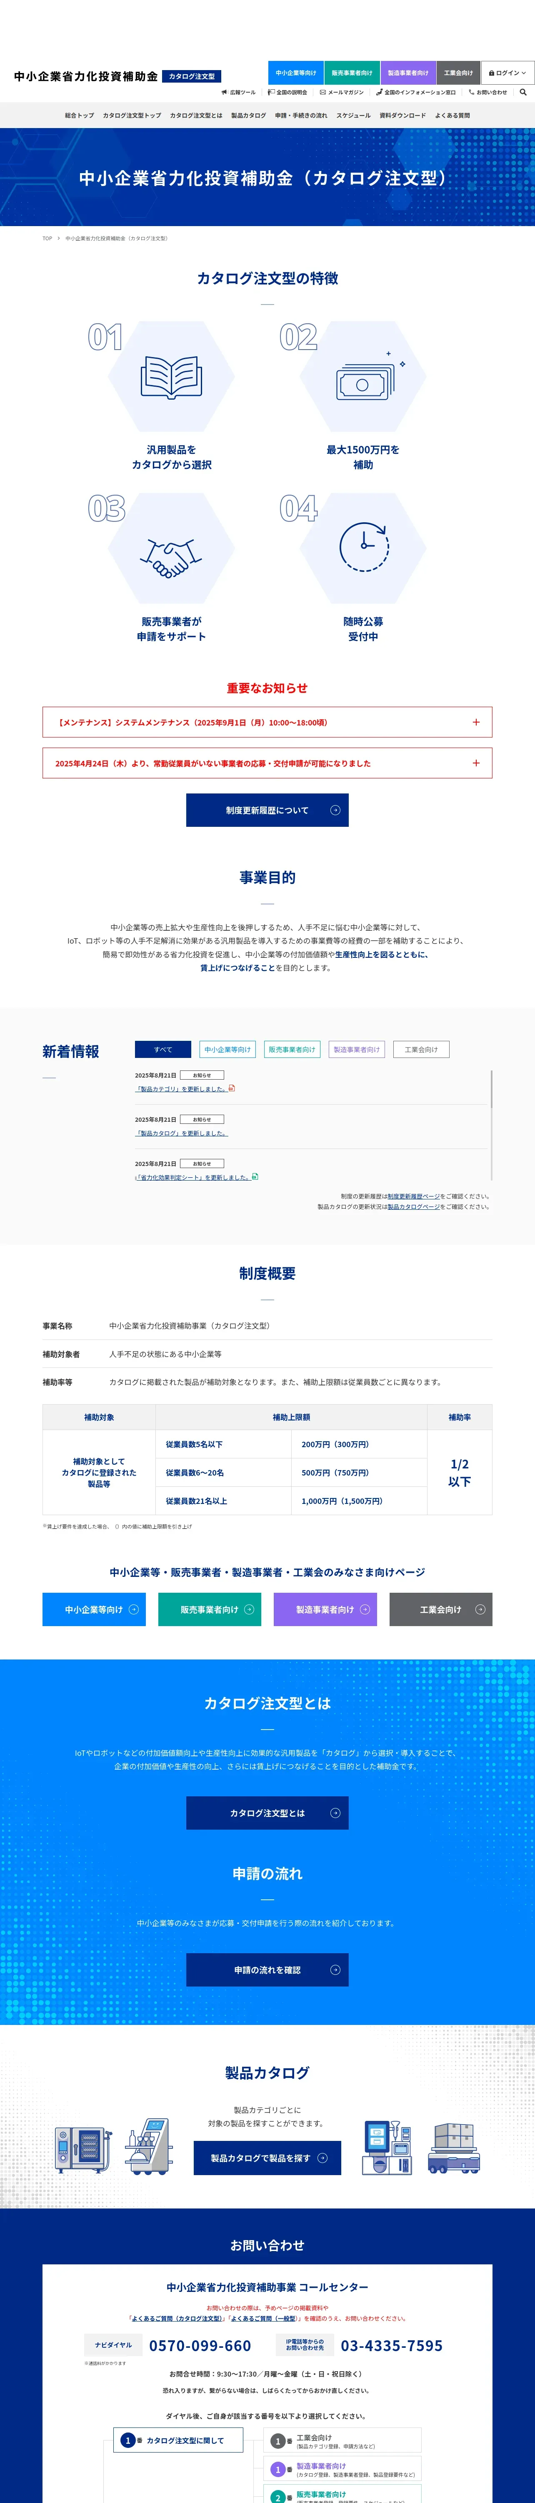This screenshot has width=535, height=2503.
Task: Click the blue カタログ注文型とは button
Action: tap(267, 1812)
